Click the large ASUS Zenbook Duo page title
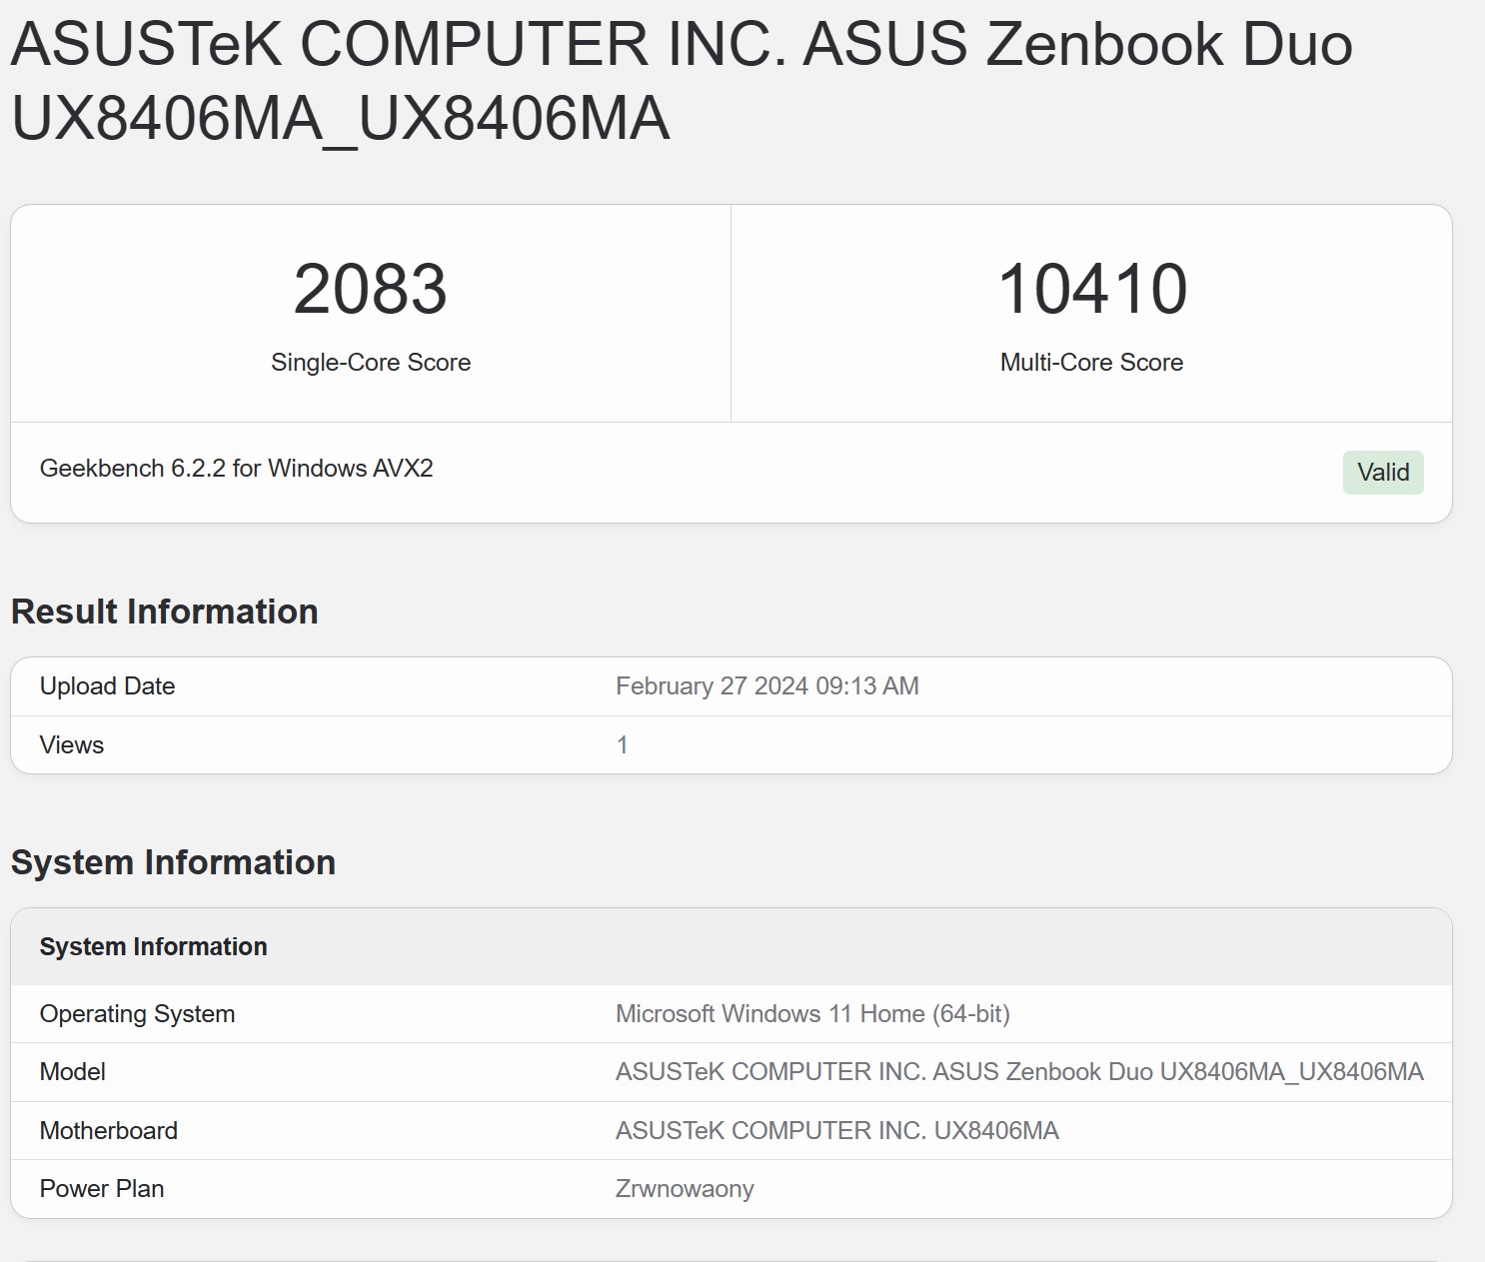The height and width of the screenshot is (1262, 1485). tap(680, 81)
